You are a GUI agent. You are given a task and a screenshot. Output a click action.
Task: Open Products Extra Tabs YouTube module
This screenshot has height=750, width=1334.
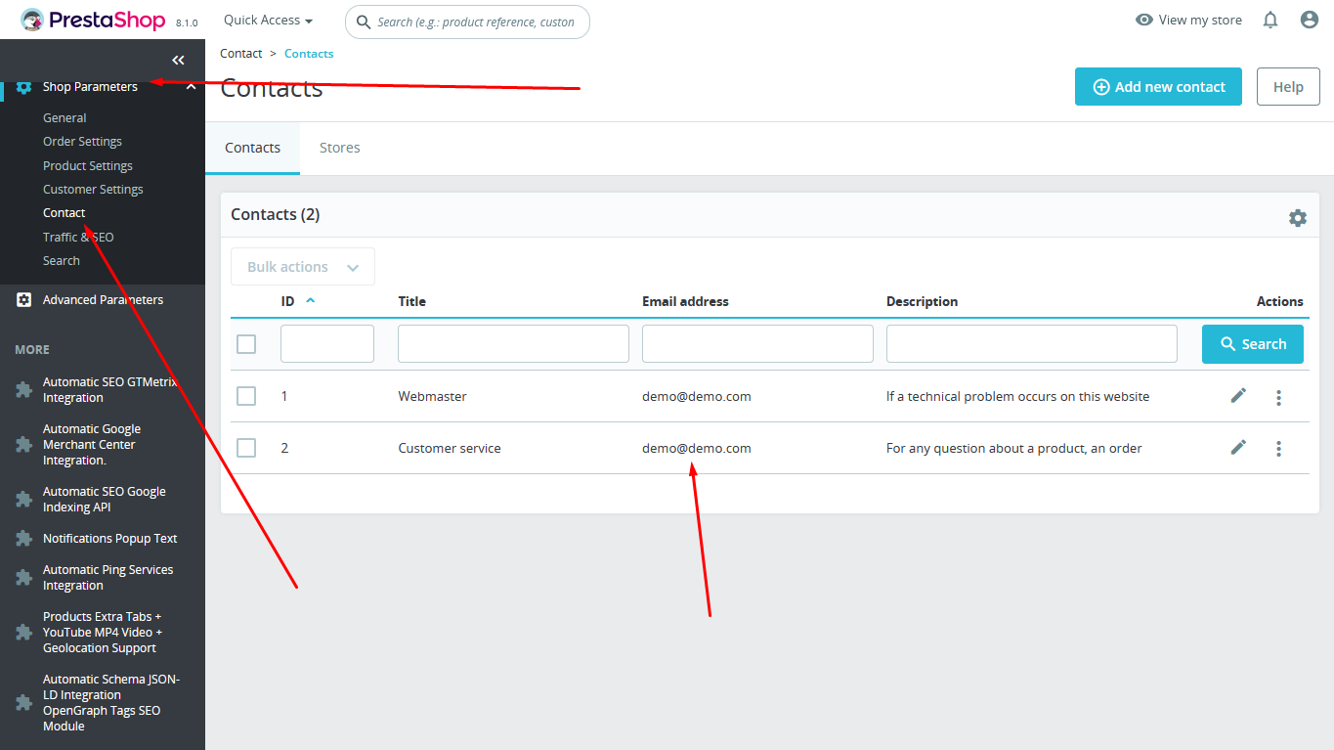pyautogui.click(x=103, y=633)
